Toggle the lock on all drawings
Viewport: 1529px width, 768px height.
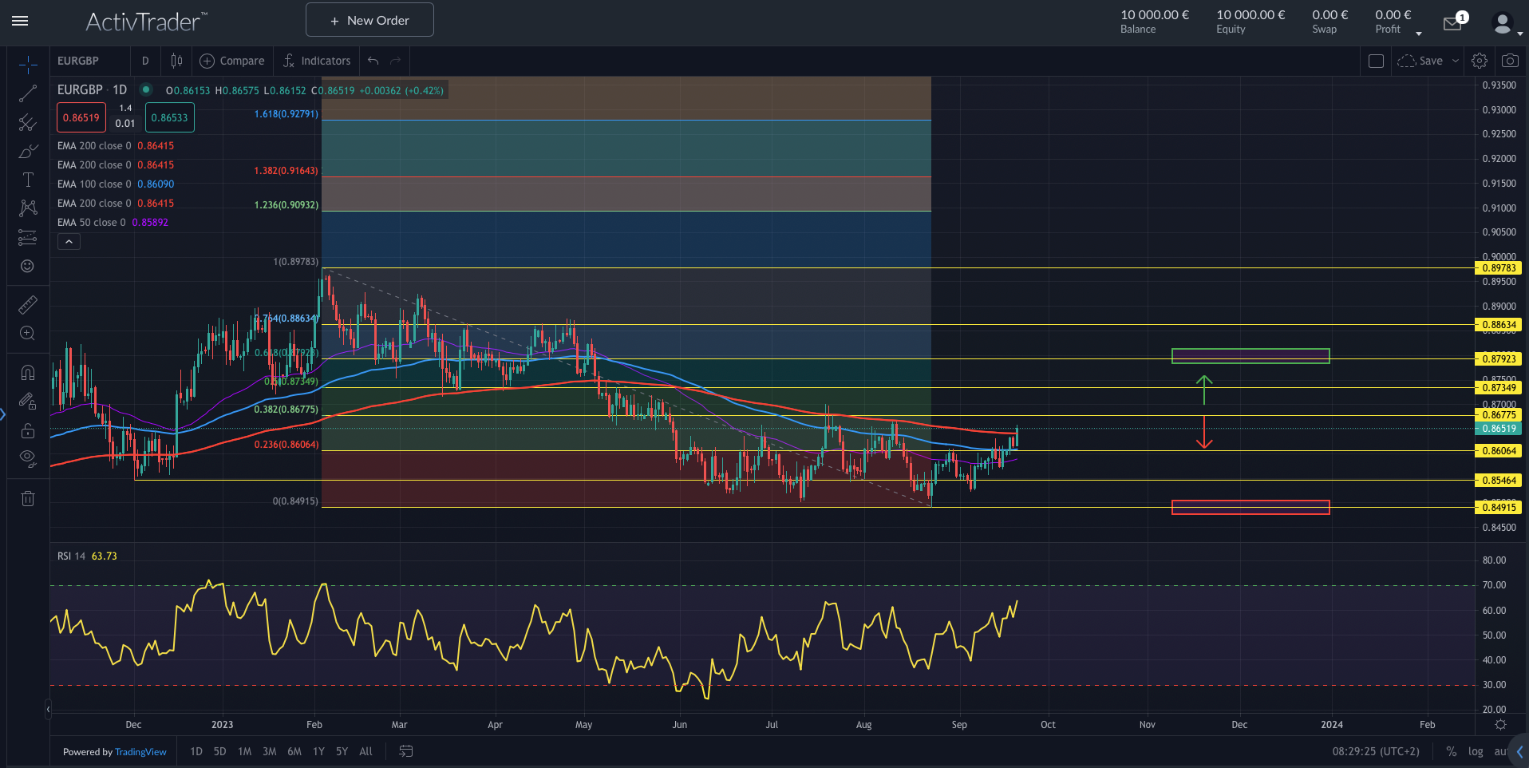tap(28, 430)
